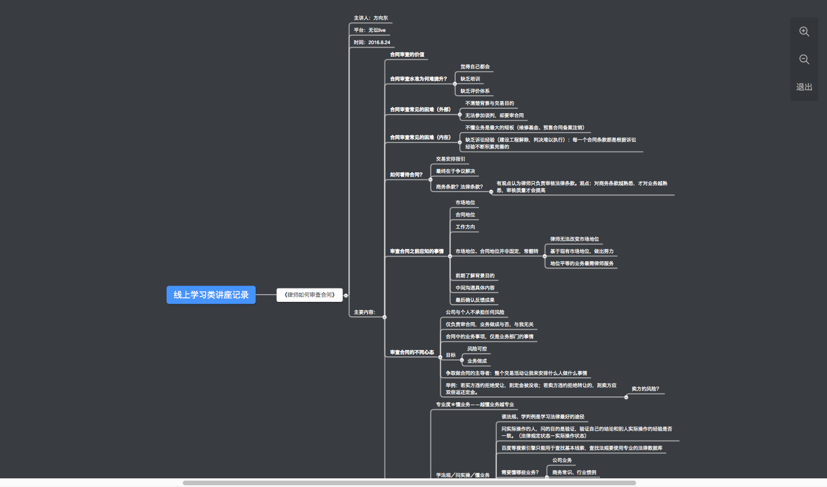Select the 缺乏培训 node
The width and height of the screenshot is (827, 487).
point(470,79)
